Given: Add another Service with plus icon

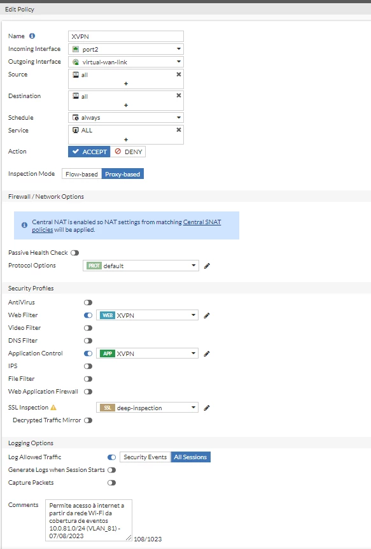Looking at the screenshot, I should tap(126, 139).
